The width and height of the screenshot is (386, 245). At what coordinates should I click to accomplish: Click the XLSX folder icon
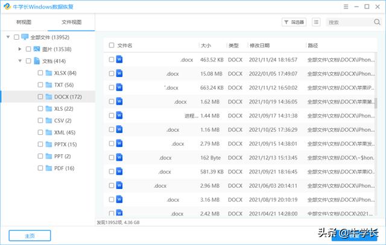coord(49,73)
